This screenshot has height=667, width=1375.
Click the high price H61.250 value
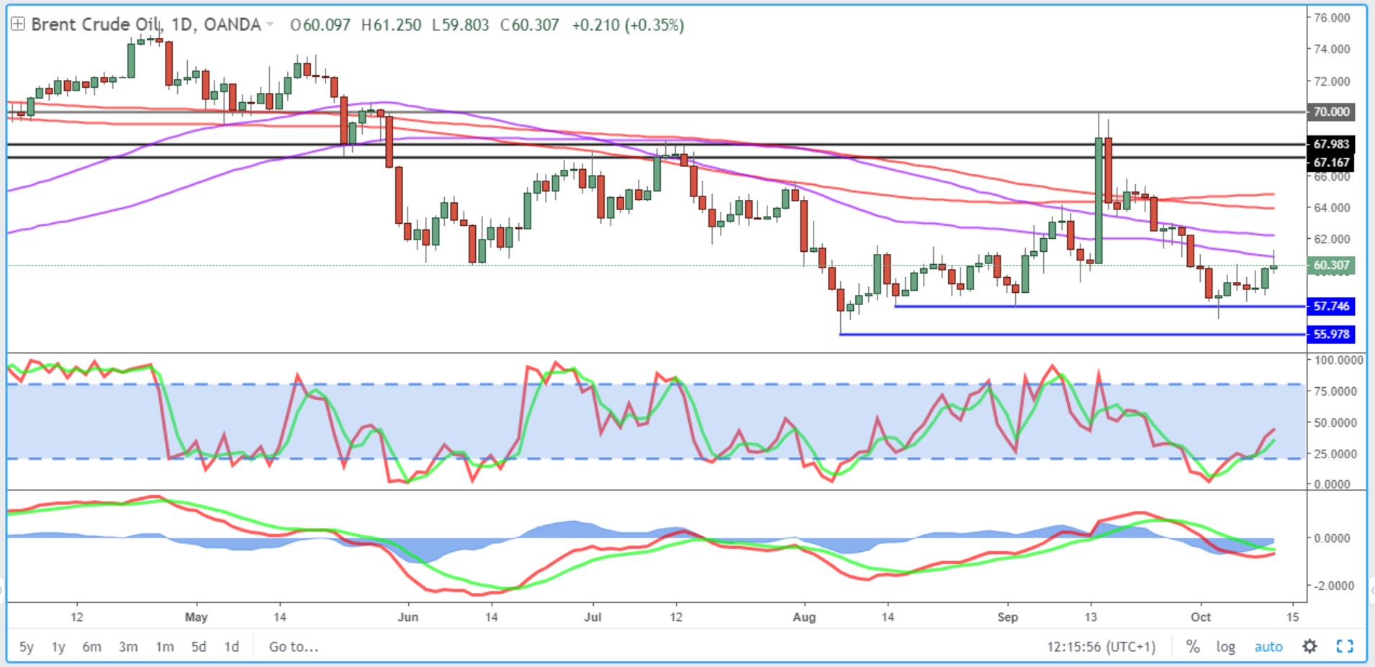[x=392, y=25]
